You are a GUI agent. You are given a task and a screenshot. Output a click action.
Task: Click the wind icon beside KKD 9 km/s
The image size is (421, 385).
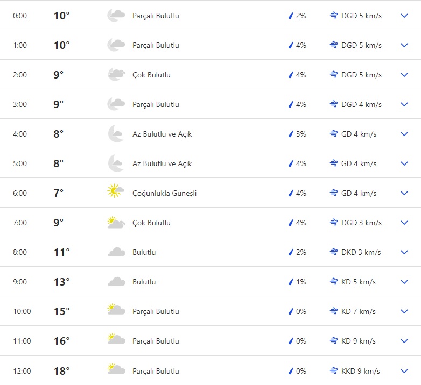point(334,371)
